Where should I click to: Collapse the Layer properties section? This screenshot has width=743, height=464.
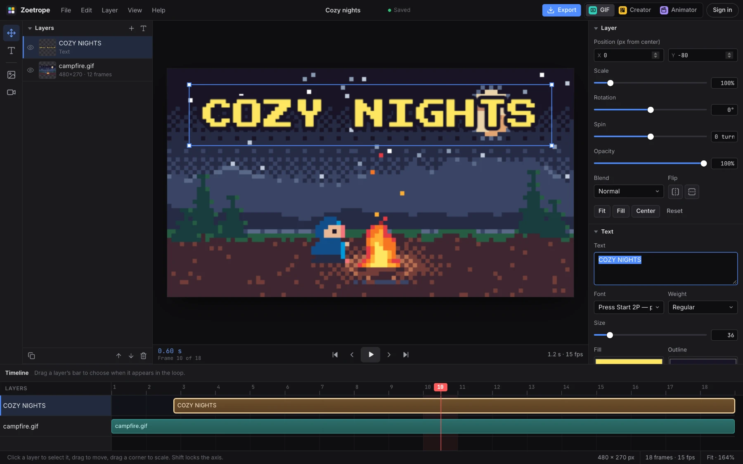tap(596, 28)
